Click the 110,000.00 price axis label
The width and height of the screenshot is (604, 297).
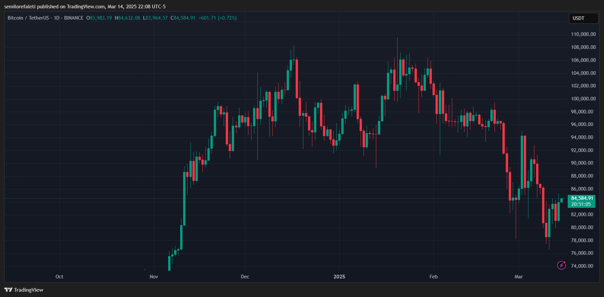point(583,34)
